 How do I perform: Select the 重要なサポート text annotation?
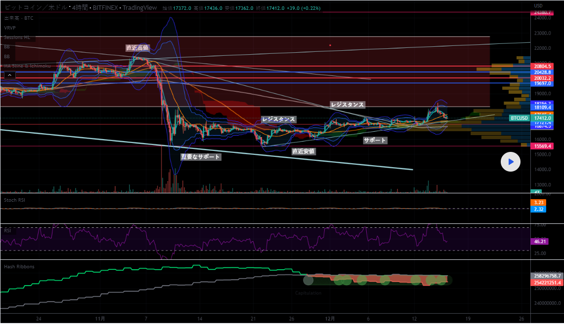200,157
